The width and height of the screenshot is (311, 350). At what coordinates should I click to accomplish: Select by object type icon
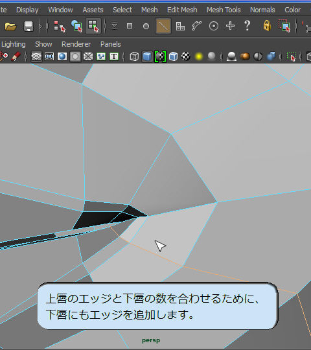coord(76,27)
